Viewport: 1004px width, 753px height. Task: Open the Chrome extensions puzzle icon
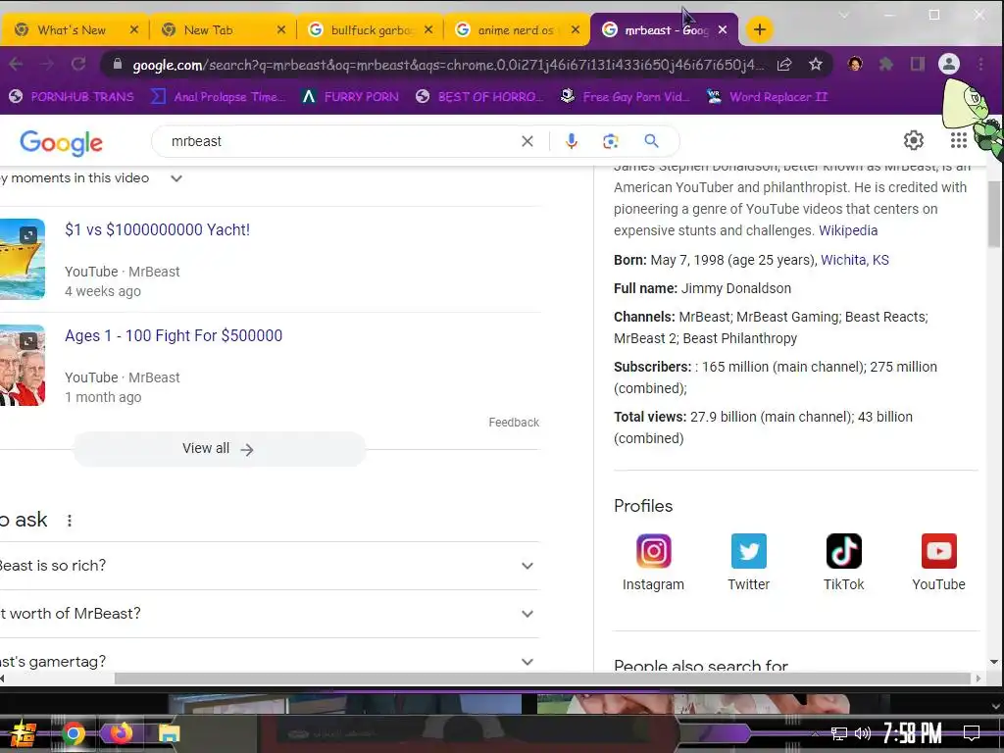(x=886, y=64)
